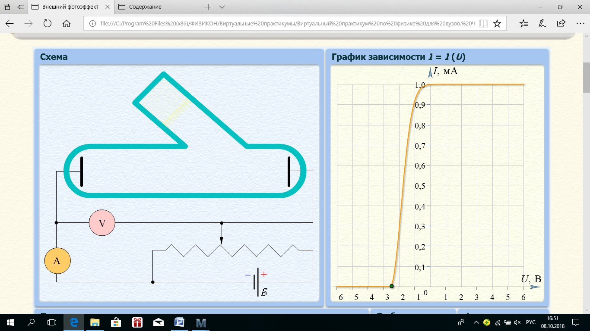
Task: Open the Action Center notifications
Action: coord(576,322)
